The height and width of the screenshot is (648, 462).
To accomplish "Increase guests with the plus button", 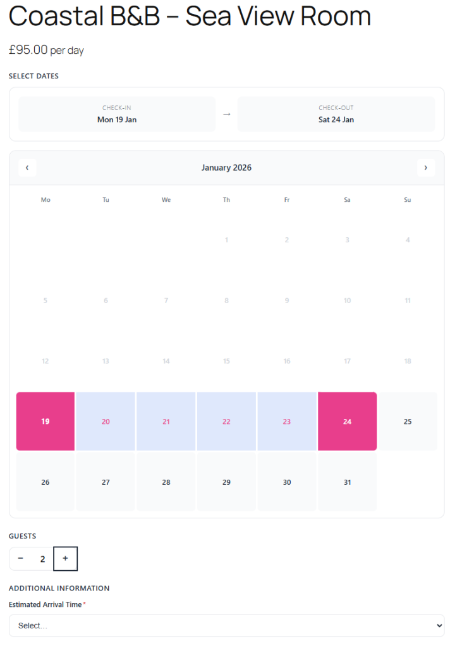I will pyautogui.click(x=65, y=559).
